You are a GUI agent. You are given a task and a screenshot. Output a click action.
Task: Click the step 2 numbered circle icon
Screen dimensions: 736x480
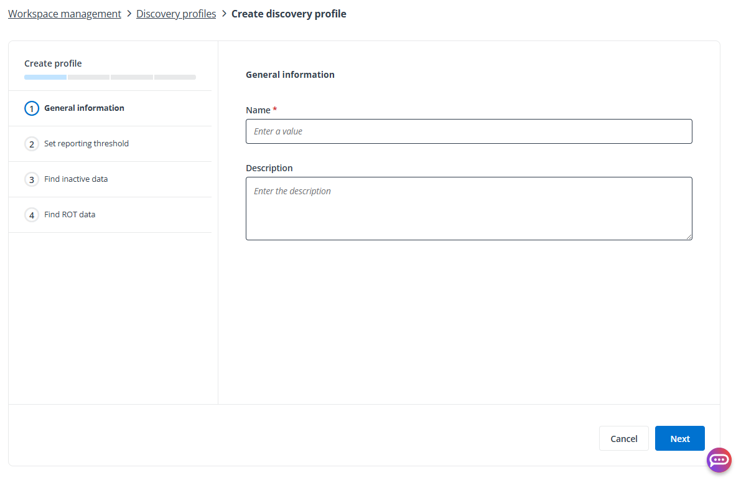(x=32, y=143)
